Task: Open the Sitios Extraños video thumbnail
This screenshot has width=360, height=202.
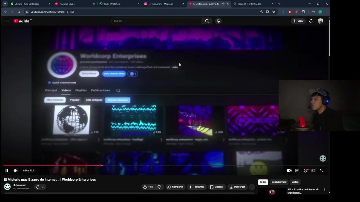Action: [x=272, y=191]
